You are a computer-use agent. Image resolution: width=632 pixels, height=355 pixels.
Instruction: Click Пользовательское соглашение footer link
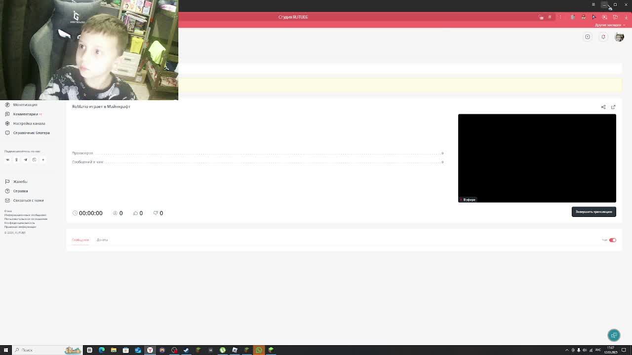26,219
